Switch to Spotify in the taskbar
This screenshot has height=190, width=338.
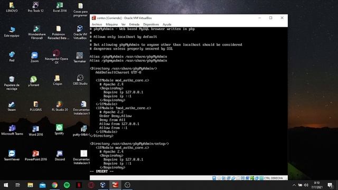pos(67,185)
